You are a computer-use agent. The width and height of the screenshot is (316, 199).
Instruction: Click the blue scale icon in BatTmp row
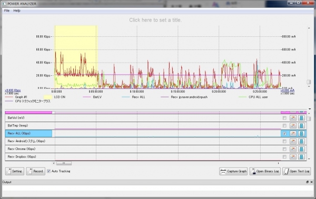pyautogui.click(x=301, y=126)
